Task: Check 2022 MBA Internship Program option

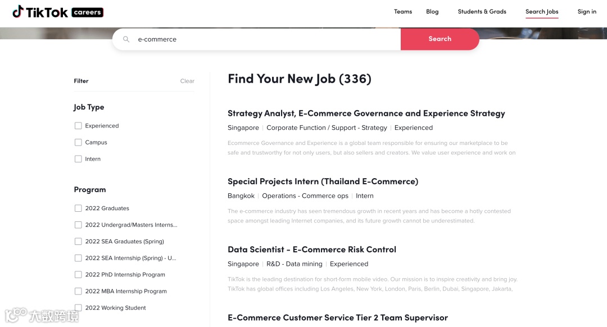Action: 78,291
